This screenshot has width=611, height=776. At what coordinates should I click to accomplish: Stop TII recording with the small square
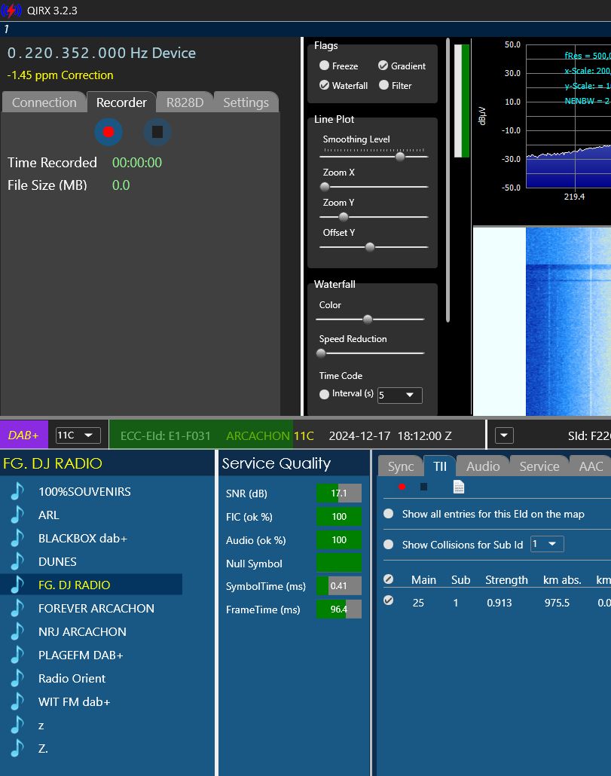pyautogui.click(x=423, y=487)
